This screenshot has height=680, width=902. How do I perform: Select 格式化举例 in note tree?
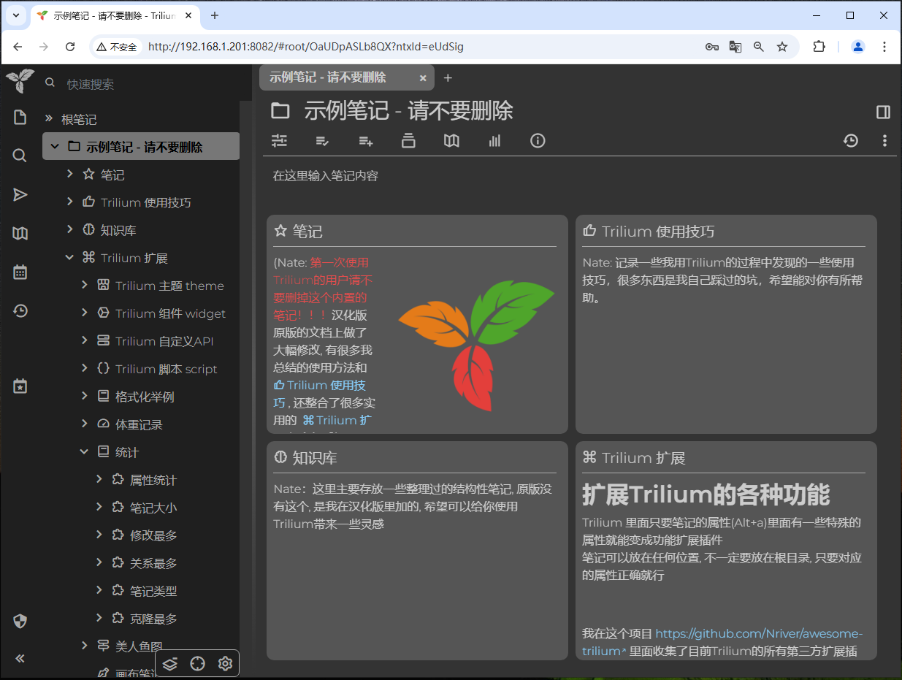(x=145, y=397)
